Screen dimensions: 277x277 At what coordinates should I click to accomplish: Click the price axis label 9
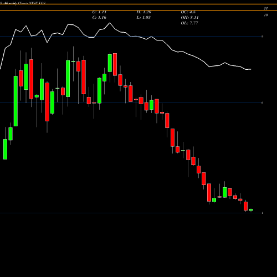pyautogui.click(x=263, y=37)
